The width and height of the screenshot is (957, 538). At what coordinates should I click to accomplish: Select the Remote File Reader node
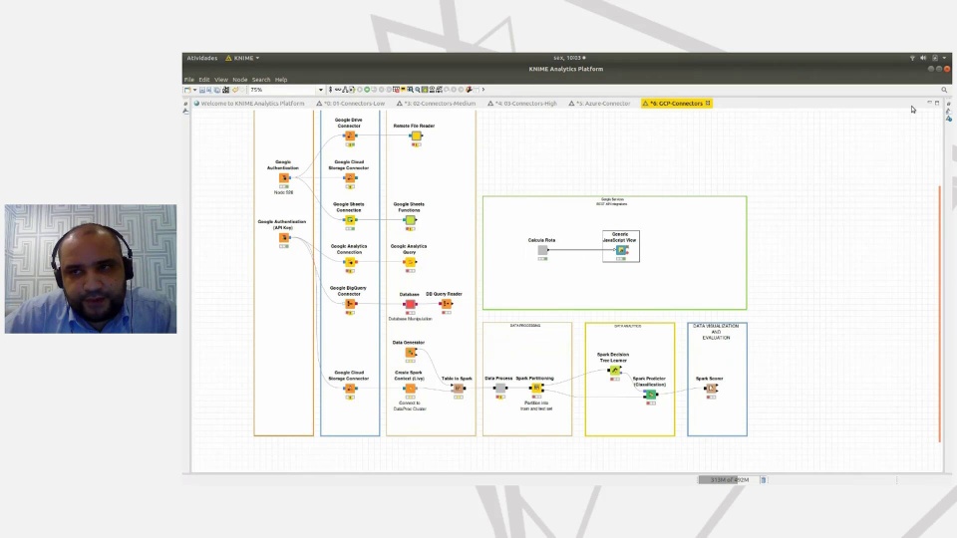pos(416,136)
